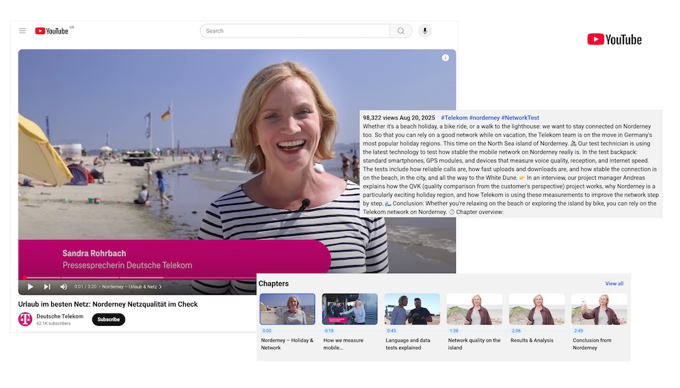Jump to chapter timestamp 2:06
680x388 pixels.
pos(516,331)
